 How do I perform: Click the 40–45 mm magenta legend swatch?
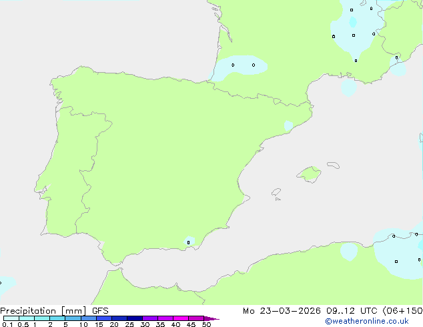point(181,318)
